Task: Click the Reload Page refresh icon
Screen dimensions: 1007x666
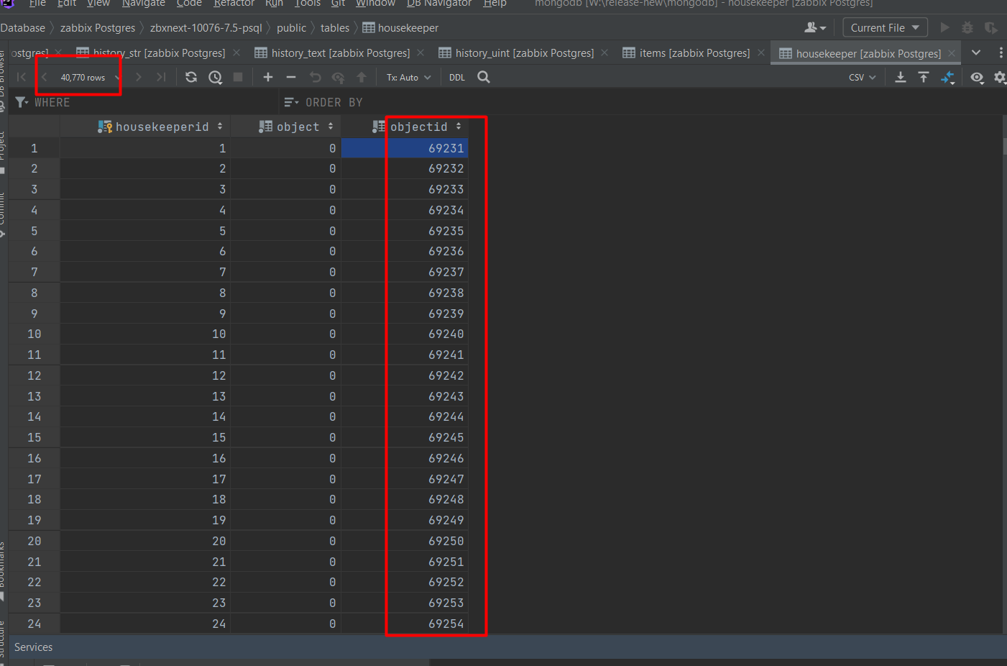Action: [x=191, y=77]
